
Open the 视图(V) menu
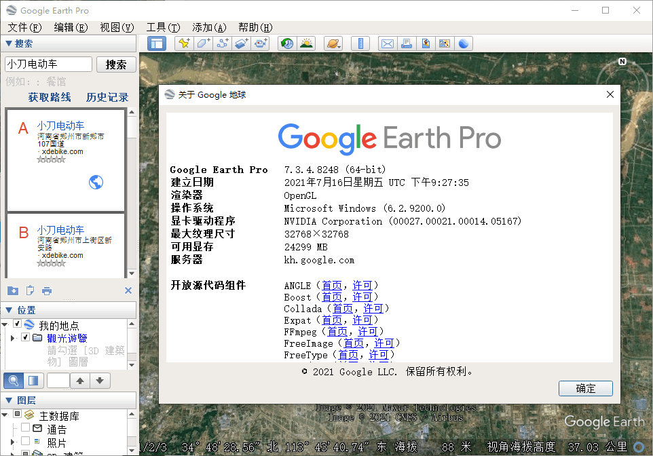117,28
